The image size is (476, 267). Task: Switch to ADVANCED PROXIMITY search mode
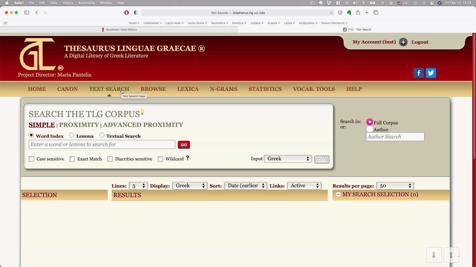pyautogui.click(x=143, y=125)
